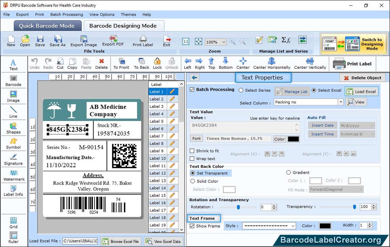Open the Signature tool
The width and height of the screenshot is (390, 247).
tap(14, 159)
